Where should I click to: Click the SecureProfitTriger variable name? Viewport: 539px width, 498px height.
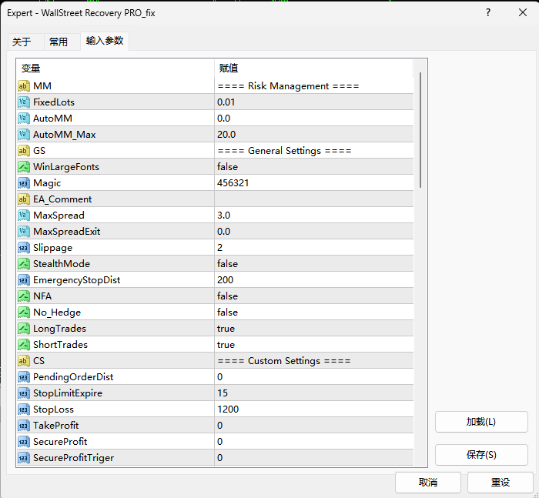[74, 458]
